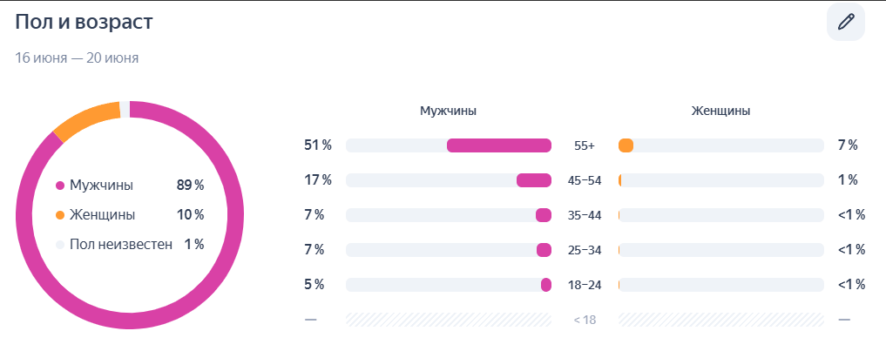Click the women 45–54 orange bar
886x358 pixels.
coord(620,180)
